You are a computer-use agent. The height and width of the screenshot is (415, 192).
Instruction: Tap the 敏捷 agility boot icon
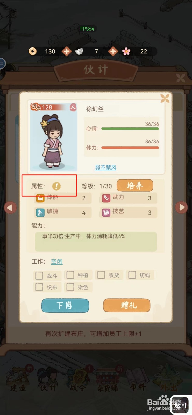[40, 213]
